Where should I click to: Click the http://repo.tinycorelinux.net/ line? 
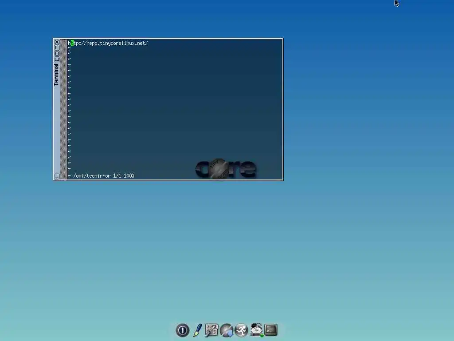pos(108,43)
